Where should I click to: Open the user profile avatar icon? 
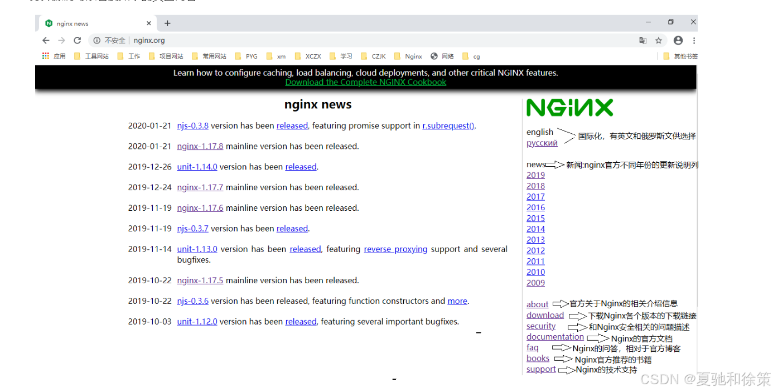click(678, 40)
